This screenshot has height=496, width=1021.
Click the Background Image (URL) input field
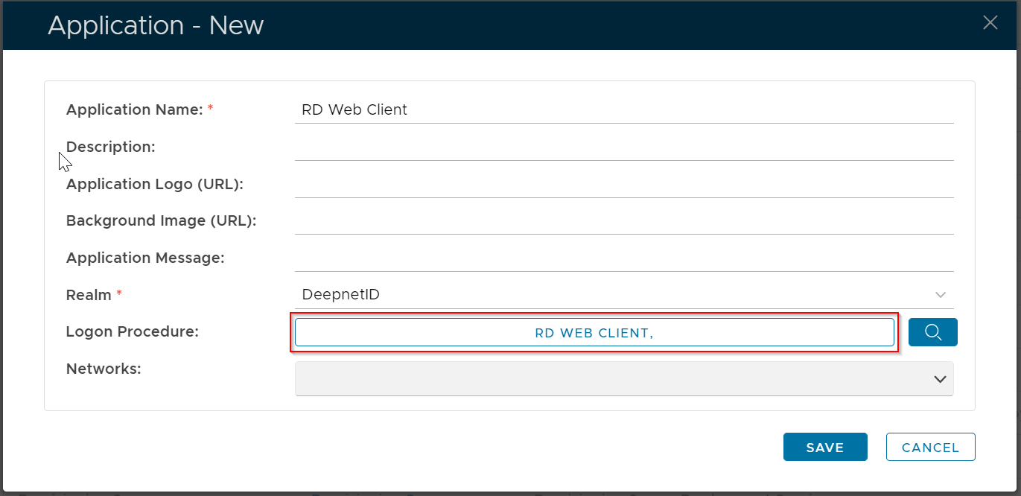pos(623,221)
